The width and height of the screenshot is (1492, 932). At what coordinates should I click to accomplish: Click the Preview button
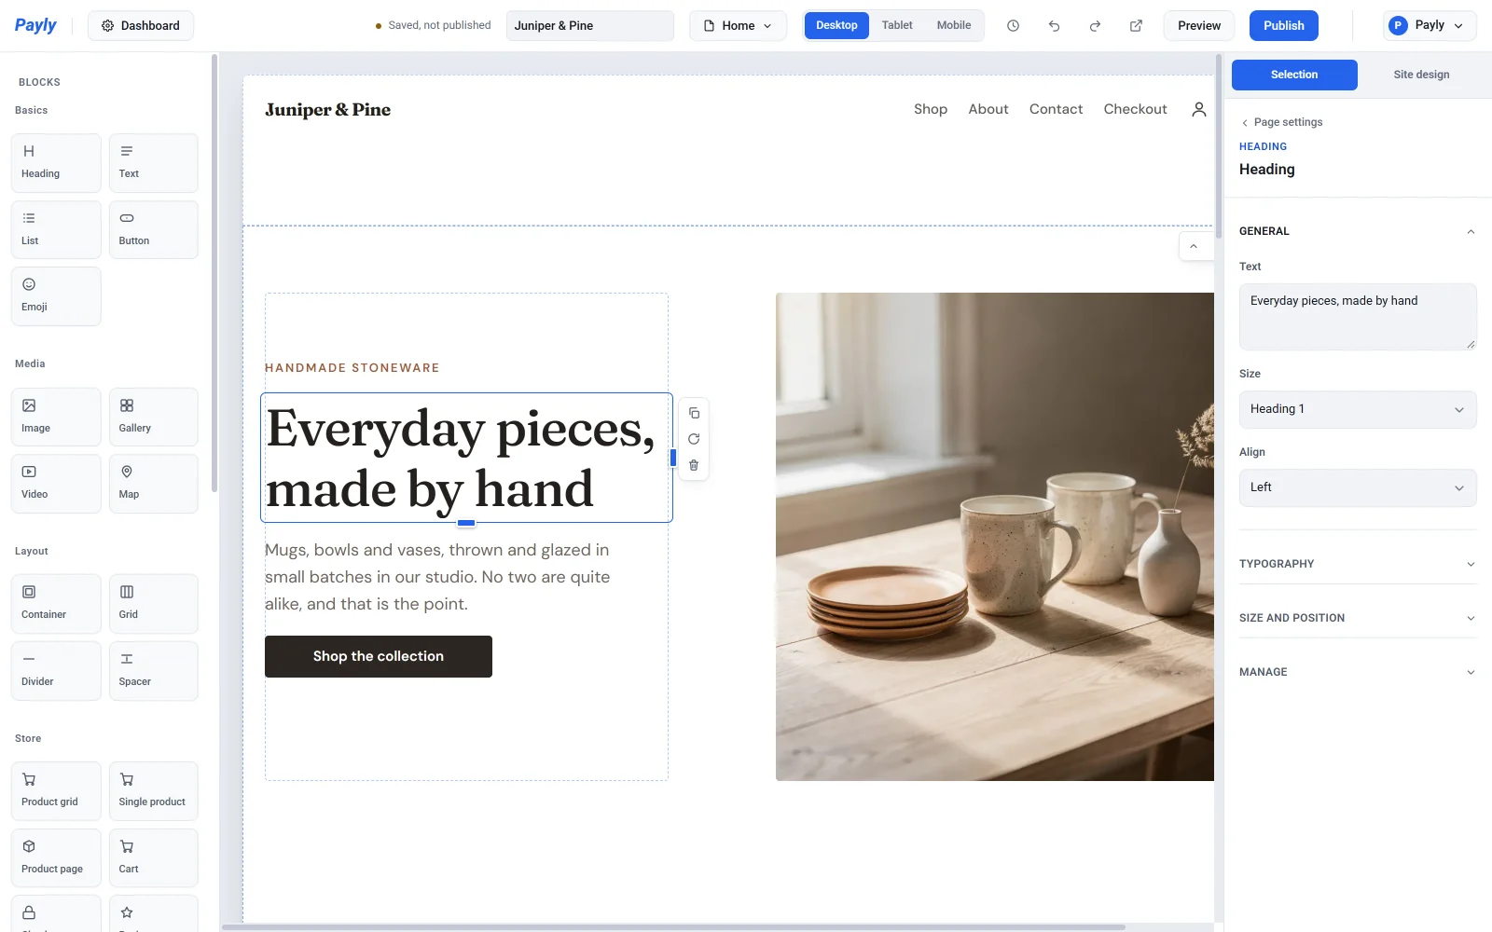pos(1198,26)
